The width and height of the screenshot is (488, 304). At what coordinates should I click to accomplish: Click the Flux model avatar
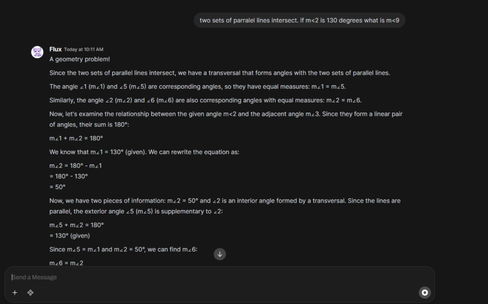pyautogui.click(x=37, y=52)
